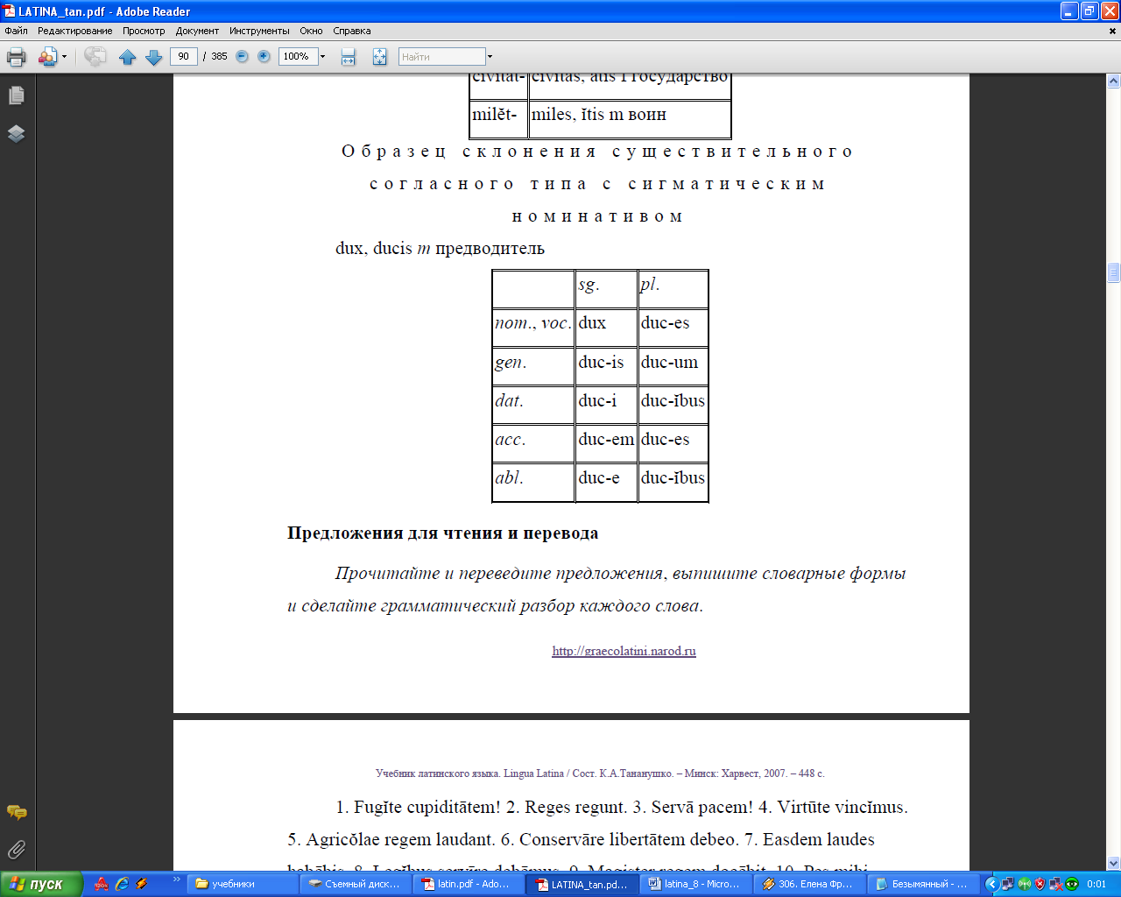1121x897 pixels.
Task: Switch to the latina_8 Microsoft Word taskbar button
Action: point(695,884)
